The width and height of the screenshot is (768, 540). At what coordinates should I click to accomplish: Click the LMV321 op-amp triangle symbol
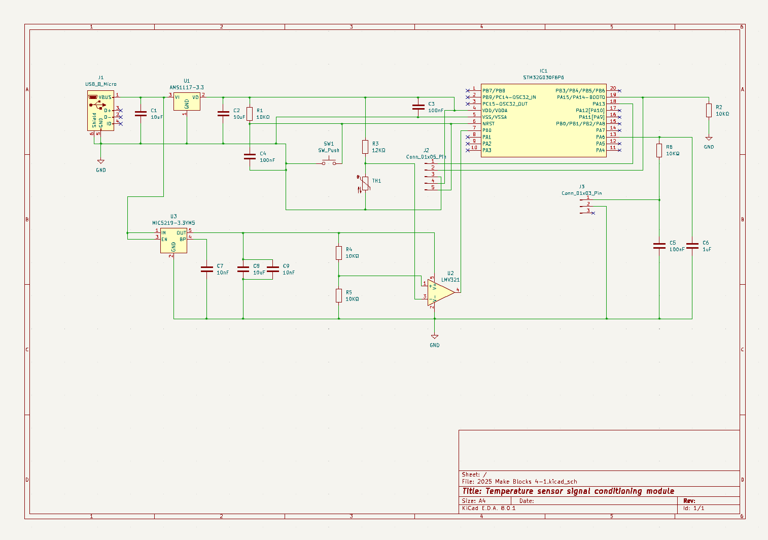click(x=439, y=293)
